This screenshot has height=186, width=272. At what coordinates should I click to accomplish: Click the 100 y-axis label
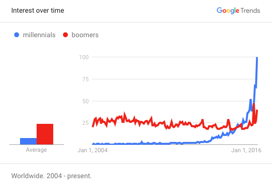coord(84,57)
